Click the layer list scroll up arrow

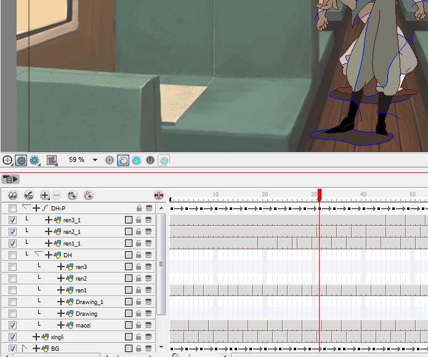click(161, 209)
